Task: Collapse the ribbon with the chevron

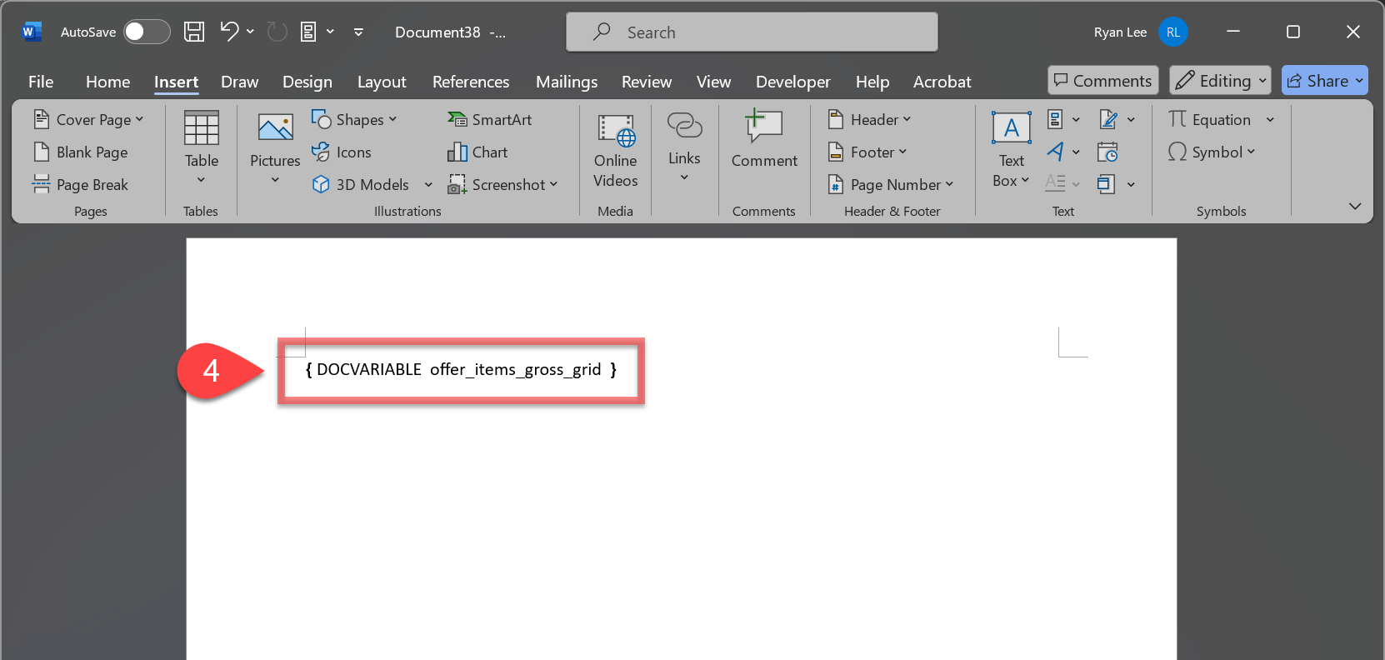Action: [x=1355, y=206]
